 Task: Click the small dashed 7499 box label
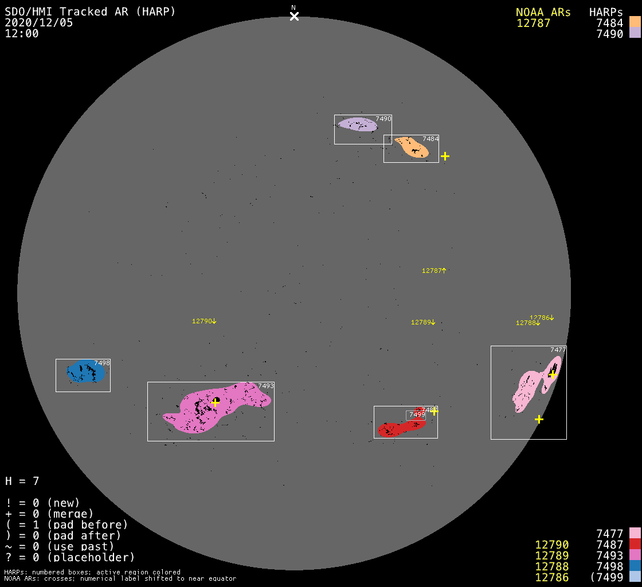pos(417,414)
